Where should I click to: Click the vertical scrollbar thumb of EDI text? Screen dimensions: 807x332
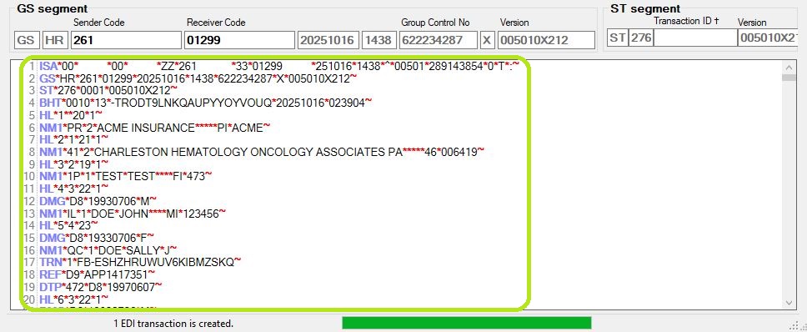[x=789, y=78]
